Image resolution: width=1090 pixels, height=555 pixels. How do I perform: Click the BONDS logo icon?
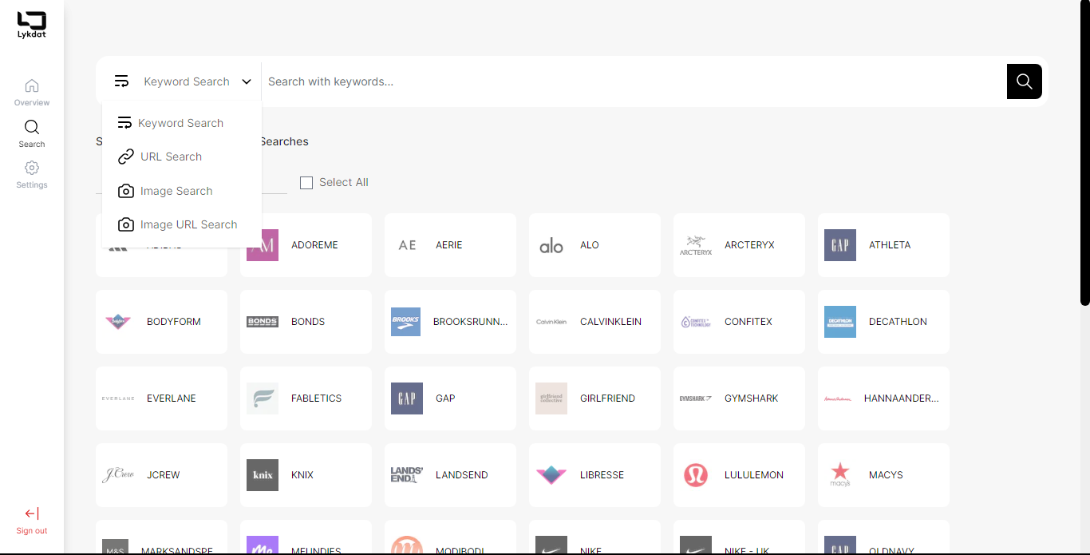point(263,322)
